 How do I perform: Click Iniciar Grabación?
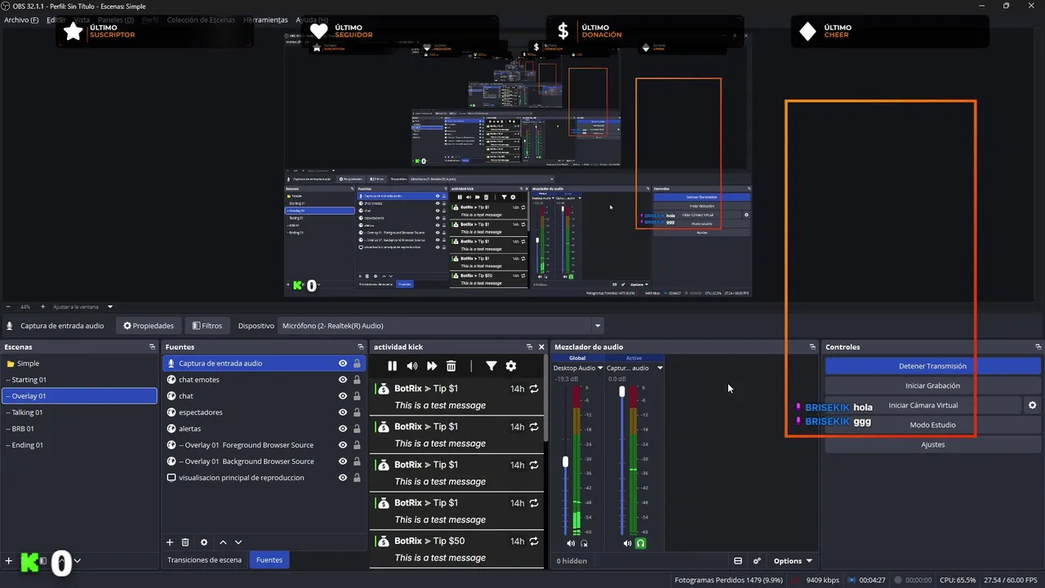pos(932,385)
